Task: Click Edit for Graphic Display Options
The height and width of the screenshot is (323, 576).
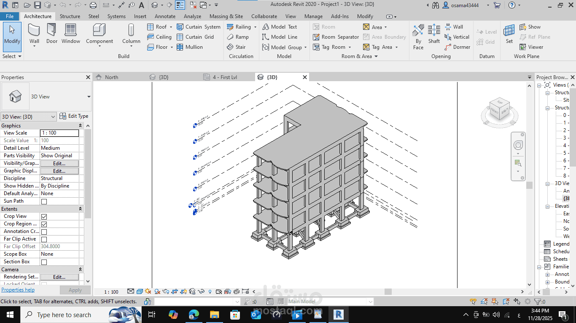Action: pyautogui.click(x=59, y=171)
